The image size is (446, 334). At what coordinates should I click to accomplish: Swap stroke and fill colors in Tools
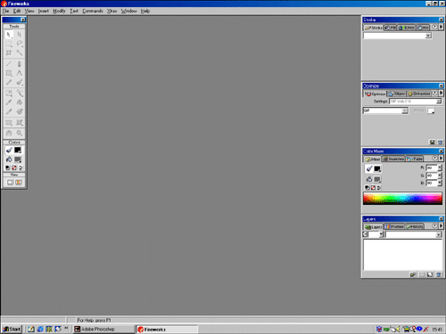click(x=21, y=167)
